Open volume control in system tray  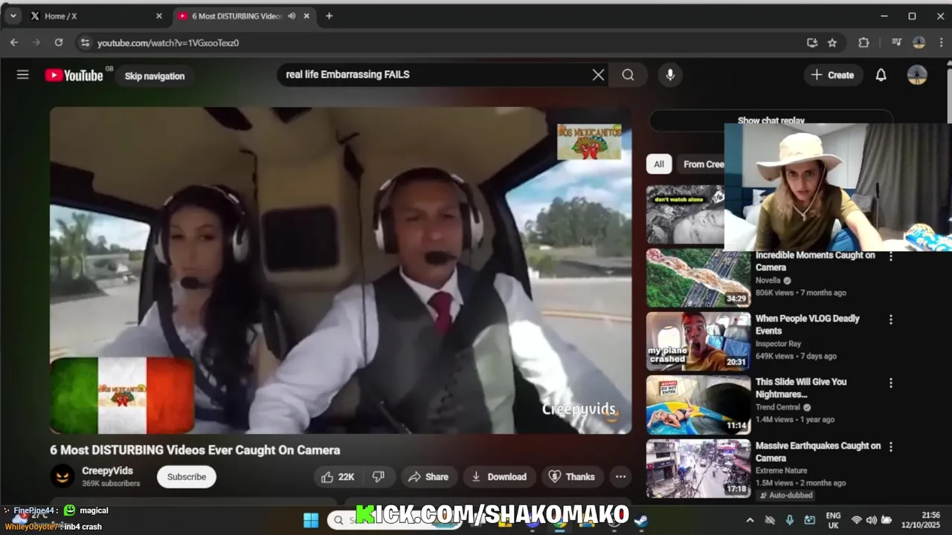[871, 520]
